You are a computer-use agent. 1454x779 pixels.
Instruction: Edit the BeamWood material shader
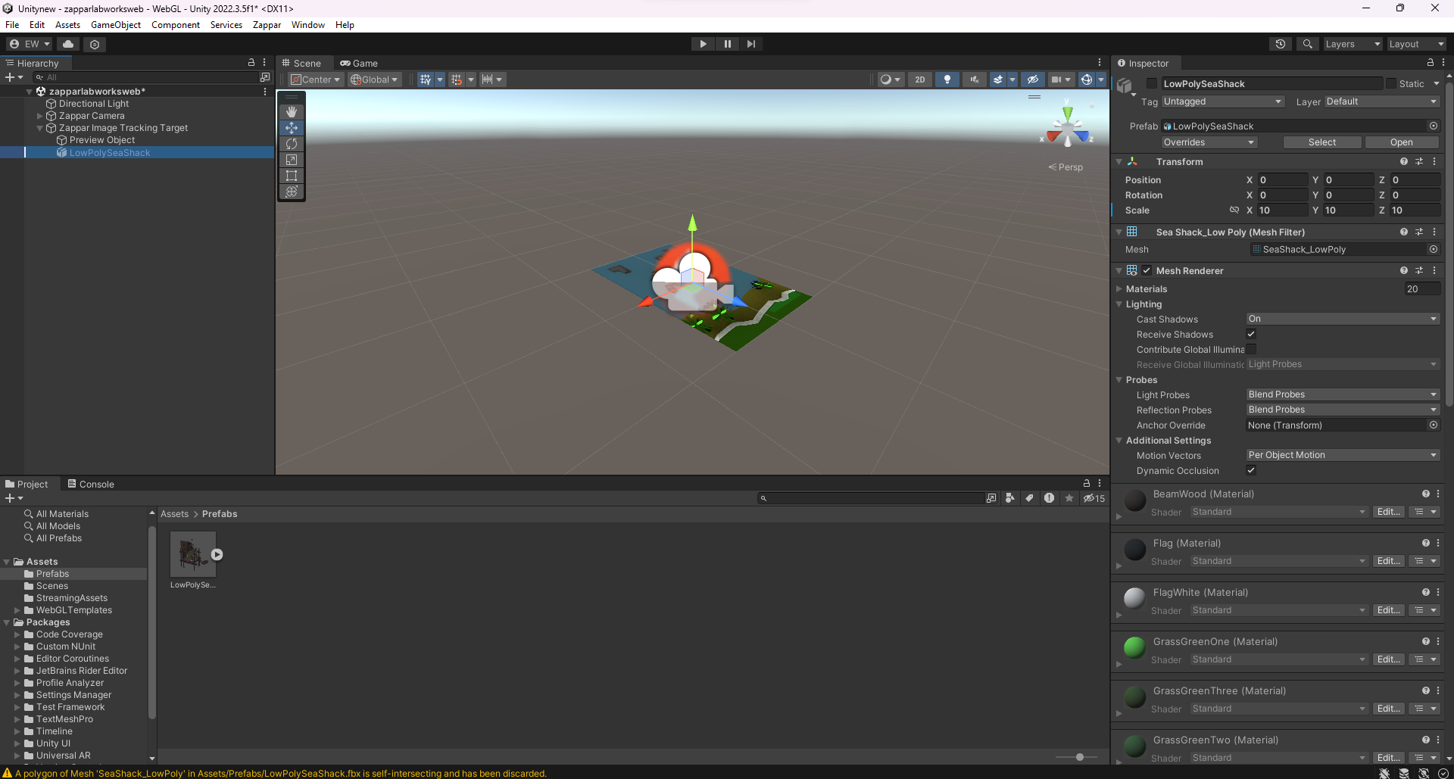(1388, 512)
